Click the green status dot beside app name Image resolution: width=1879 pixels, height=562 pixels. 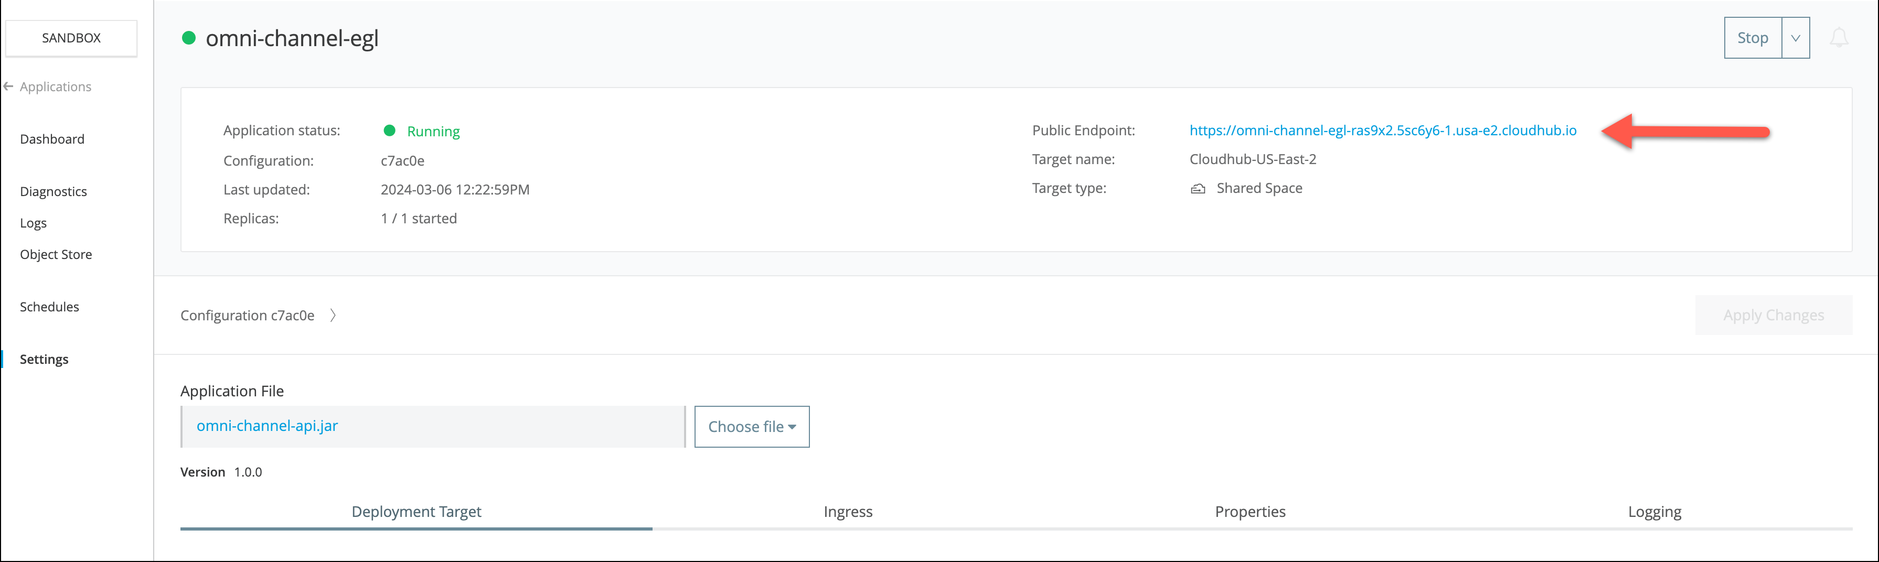(188, 38)
